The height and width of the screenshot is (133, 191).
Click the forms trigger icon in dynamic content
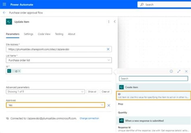(121, 121)
